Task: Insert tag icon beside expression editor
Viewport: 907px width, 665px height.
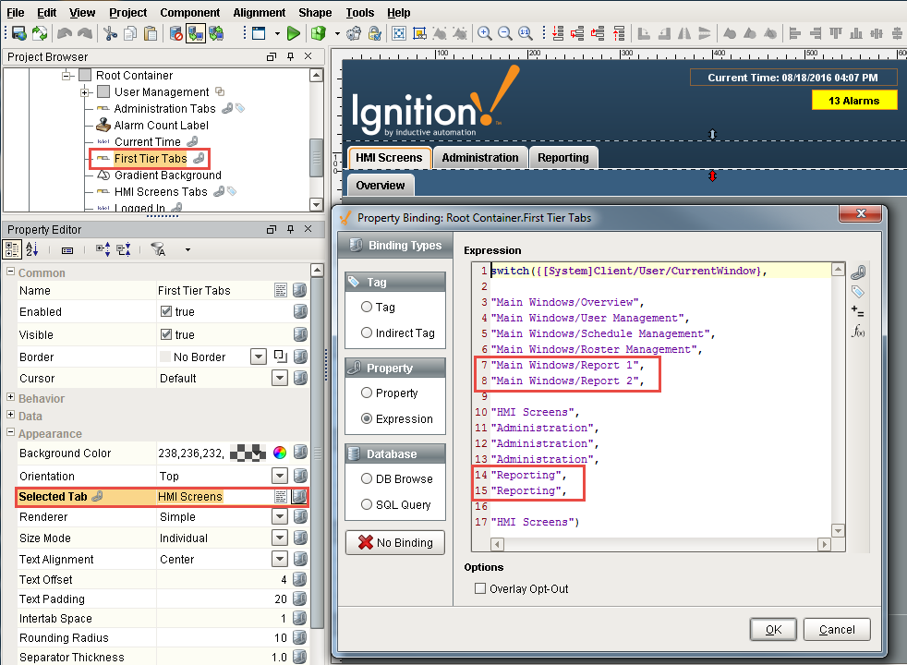Action: (x=858, y=292)
